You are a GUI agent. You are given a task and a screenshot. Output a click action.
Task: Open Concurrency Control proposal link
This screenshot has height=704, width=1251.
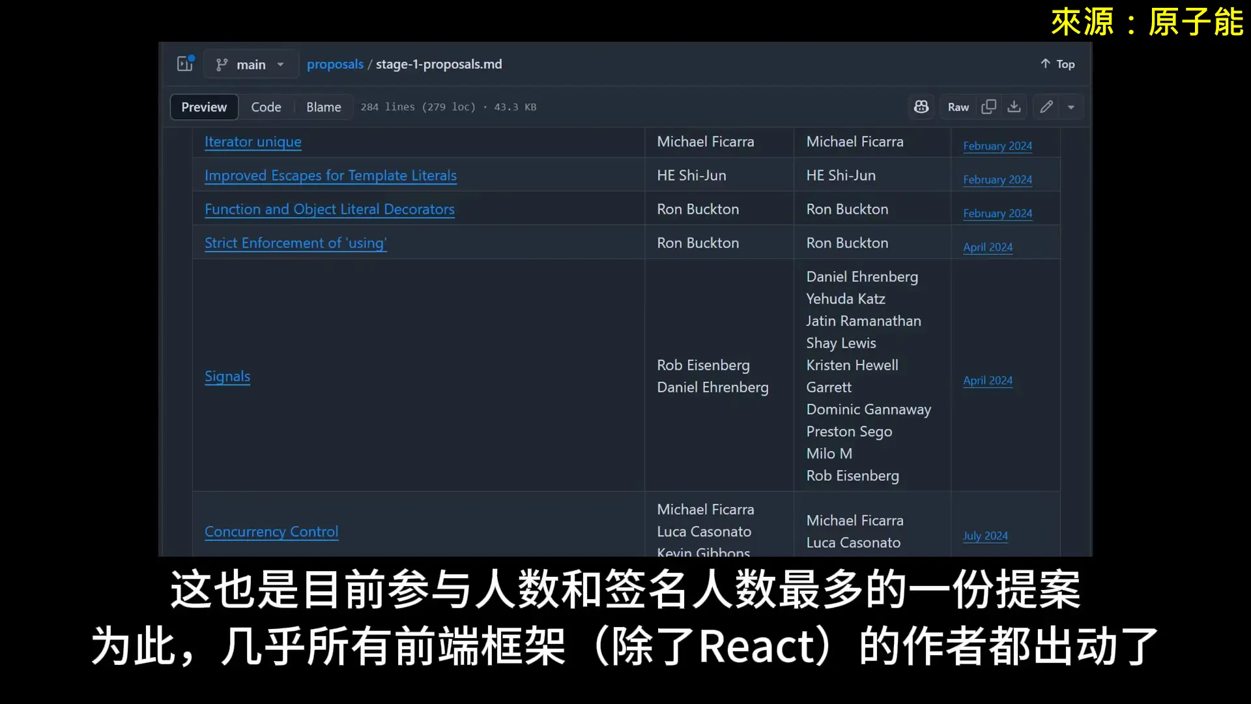click(x=271, y=531)
